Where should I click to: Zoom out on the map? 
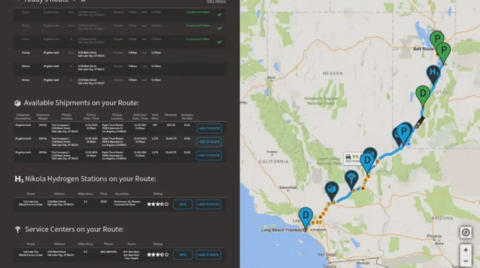click(466, 261)
